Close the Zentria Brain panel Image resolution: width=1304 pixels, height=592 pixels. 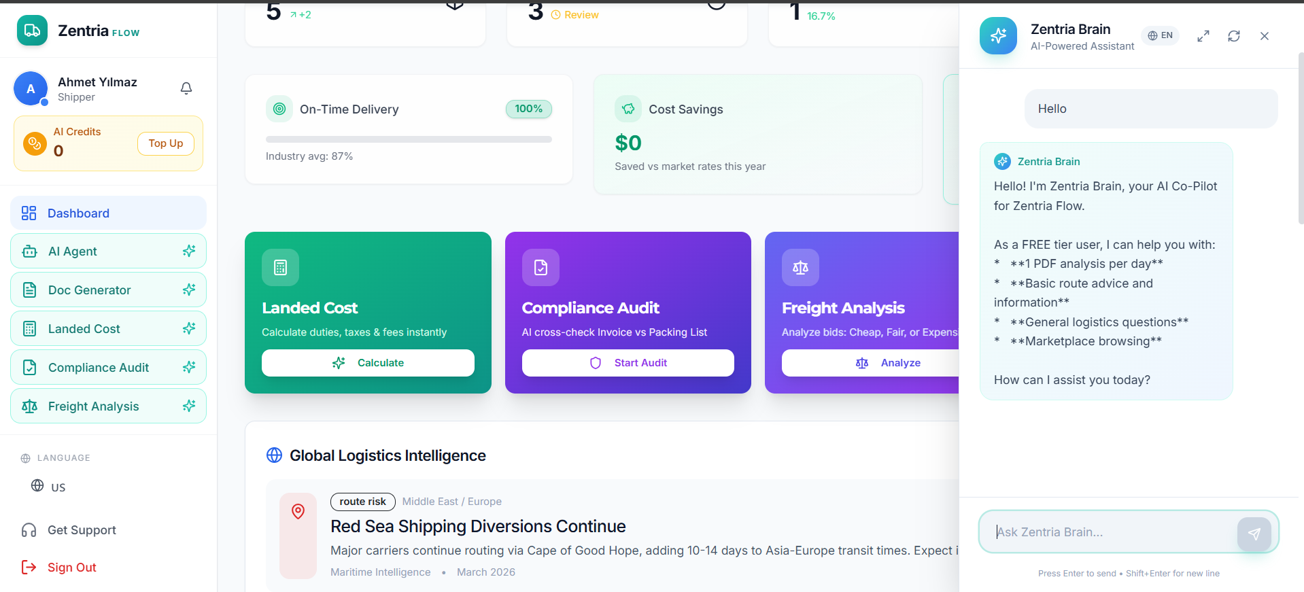click(1265, 36)
